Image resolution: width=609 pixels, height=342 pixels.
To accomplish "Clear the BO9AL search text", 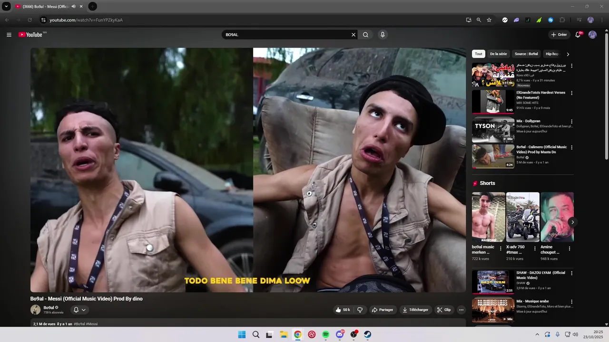I will click(x=354, y=35).
